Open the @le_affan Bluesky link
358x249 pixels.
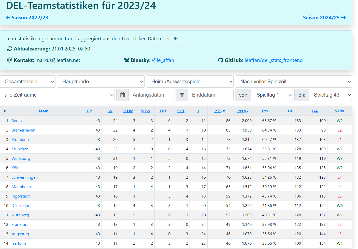click(x=163, y=60)
